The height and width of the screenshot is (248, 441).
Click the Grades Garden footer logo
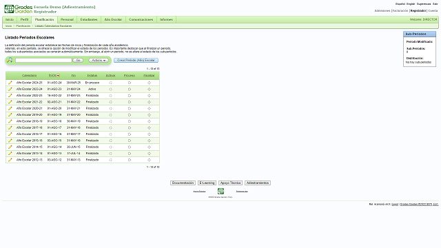[x=220, y=192]
